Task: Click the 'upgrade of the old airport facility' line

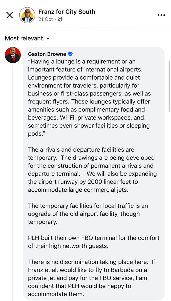Action: coord(84,214)
